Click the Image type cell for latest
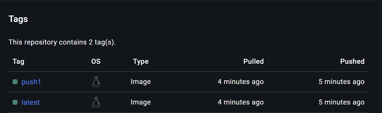This screenshot has height=113, width=382. pos(141,102)
